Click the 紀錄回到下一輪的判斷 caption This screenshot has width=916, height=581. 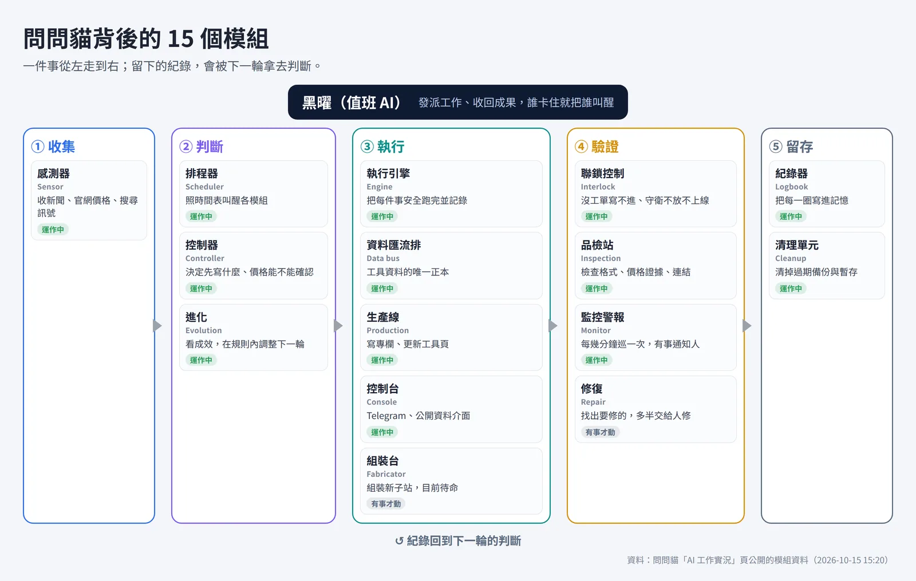pyautogui.click(x=464, y=541)
